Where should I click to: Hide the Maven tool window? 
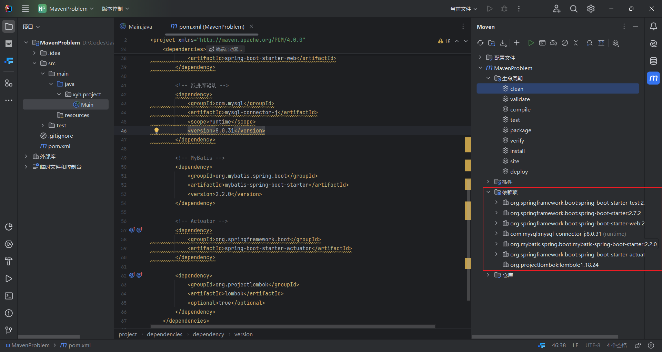click(635, 26)
